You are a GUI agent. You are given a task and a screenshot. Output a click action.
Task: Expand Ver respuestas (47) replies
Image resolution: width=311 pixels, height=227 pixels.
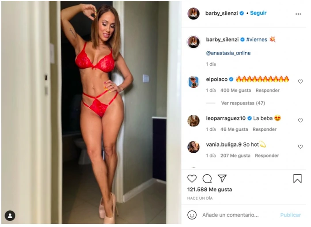coord(243,103)
